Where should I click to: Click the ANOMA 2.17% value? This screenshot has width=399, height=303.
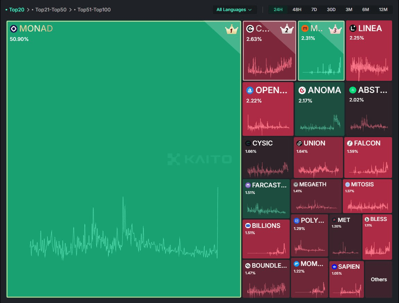pyautogui.click(x=305, y=101)
